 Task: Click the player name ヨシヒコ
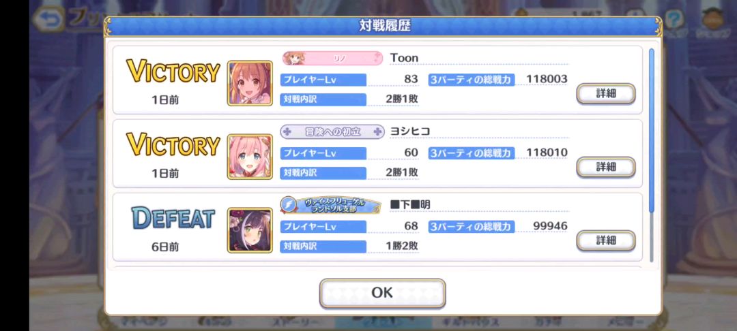tap(410, 131)
